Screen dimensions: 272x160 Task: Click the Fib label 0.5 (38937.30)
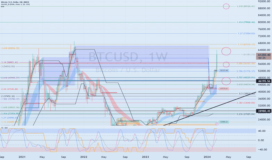coord(247,94)
